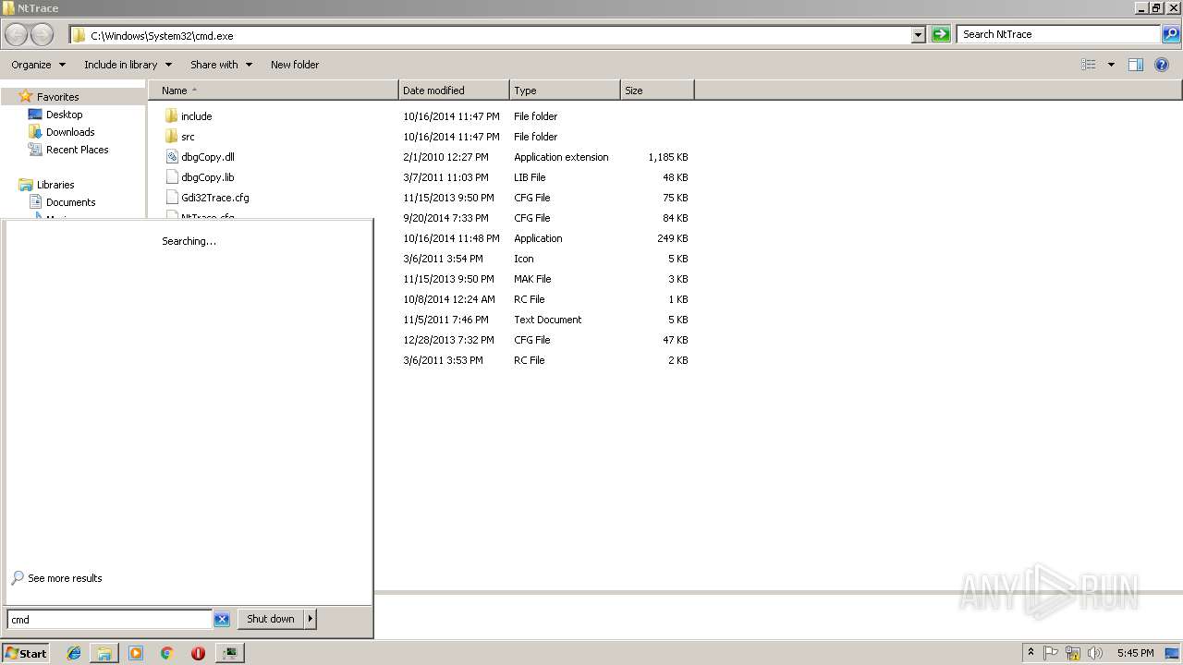Image resolution: width=1183 pixels, height=665 pixels.
Task: Click the 12/28/2013 7:32 PM date entry
Action: 448,340
